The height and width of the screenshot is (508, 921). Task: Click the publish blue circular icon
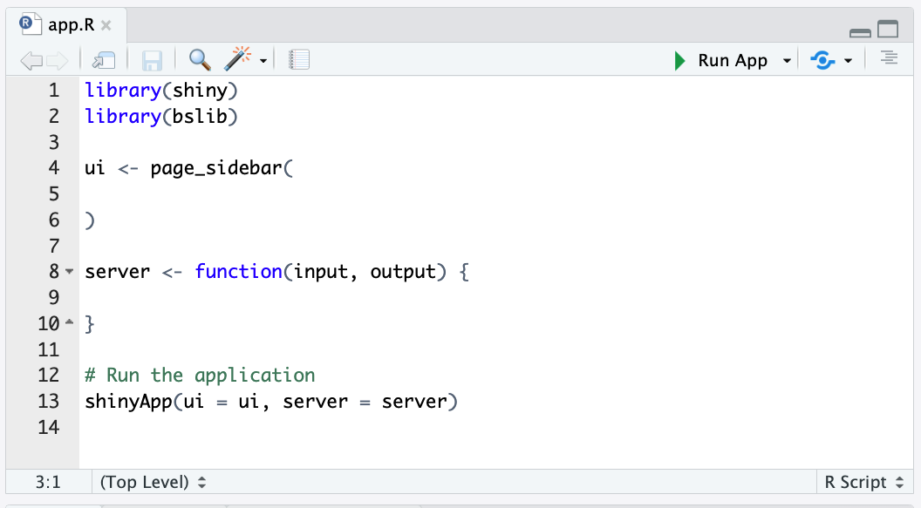(822, 60)
